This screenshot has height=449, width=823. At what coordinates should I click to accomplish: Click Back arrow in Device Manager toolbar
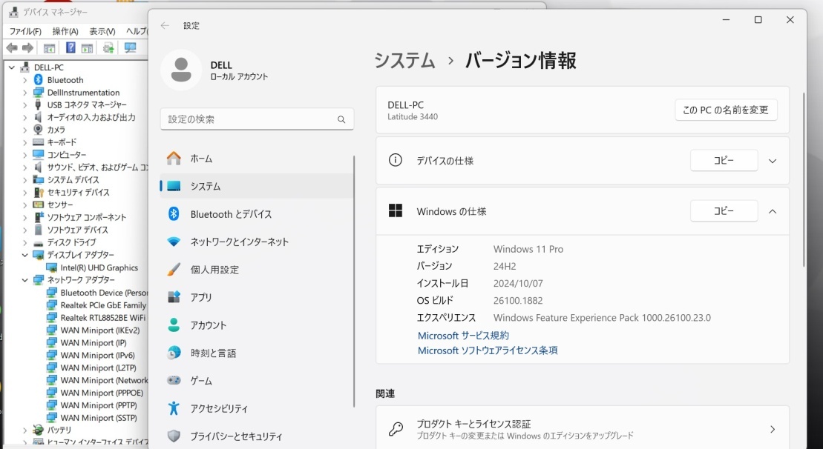click(x=12, y=48)
